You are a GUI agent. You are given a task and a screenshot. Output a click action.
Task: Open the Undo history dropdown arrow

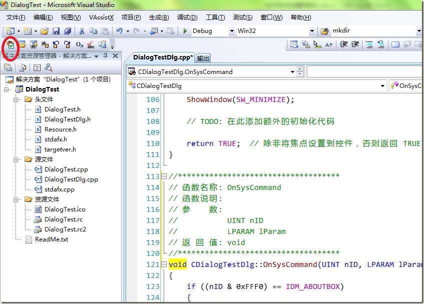(128, 31)
